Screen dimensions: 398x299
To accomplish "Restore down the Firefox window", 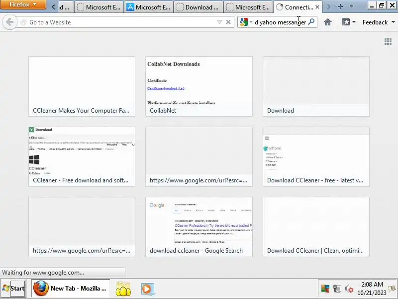I will click(x=382, y=5).
